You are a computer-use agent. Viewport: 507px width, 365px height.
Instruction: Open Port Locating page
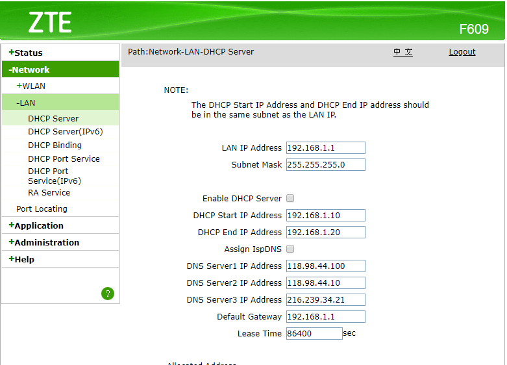click(x=42, y=209)
